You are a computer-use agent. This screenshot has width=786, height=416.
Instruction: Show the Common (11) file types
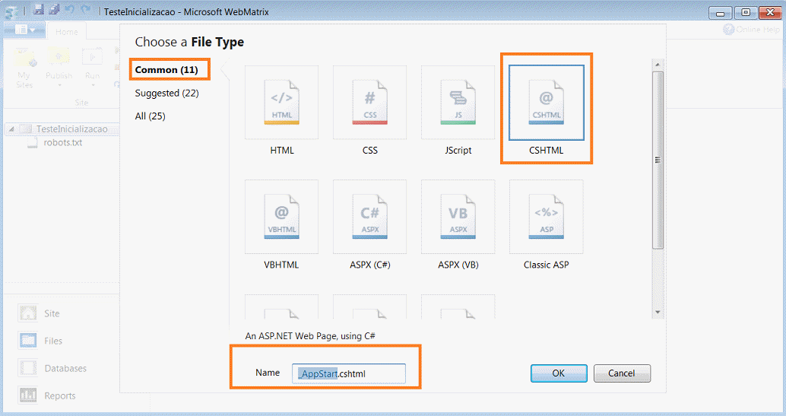[x=166, y=70]
